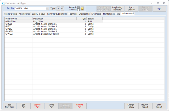Toggle the Current checkbox

tap(78, 7)
